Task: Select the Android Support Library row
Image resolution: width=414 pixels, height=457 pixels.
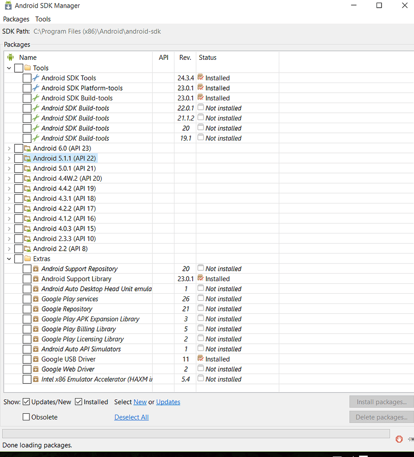Action: [76, 278]
